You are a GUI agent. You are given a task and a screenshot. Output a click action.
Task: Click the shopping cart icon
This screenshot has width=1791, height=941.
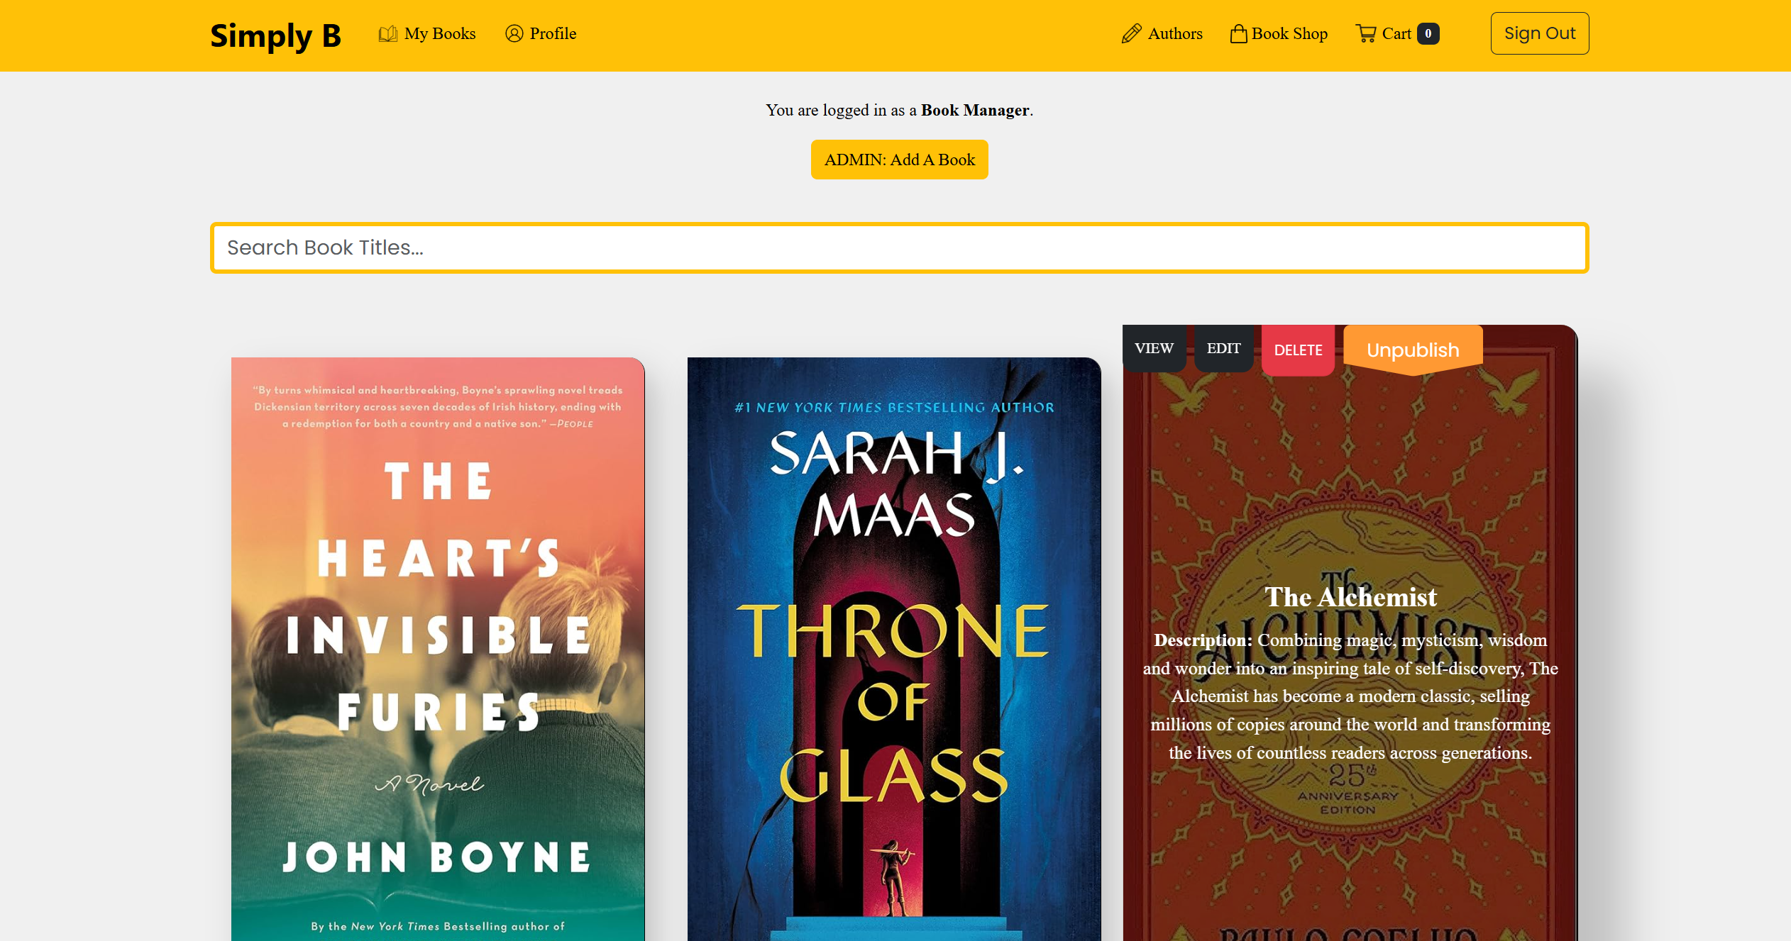coord(1365,33)
